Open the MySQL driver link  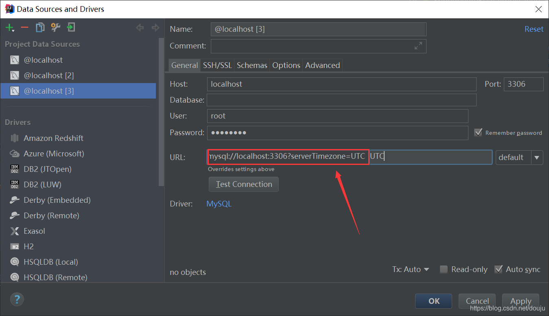click(219, 204)
